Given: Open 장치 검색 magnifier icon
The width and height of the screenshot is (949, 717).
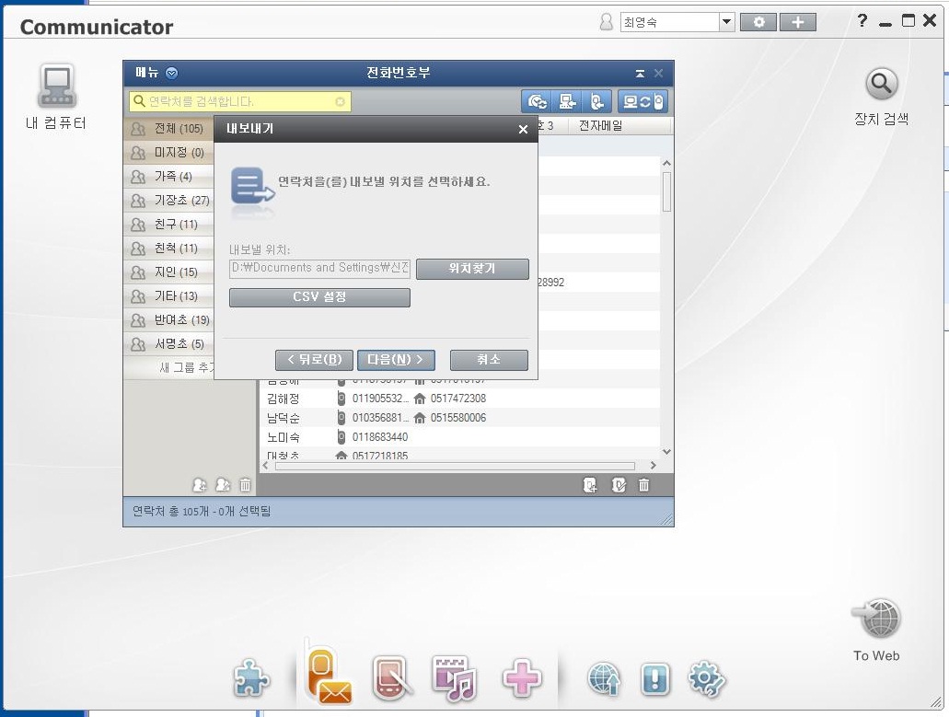Looking at the screenshot, I should point(881,84).
